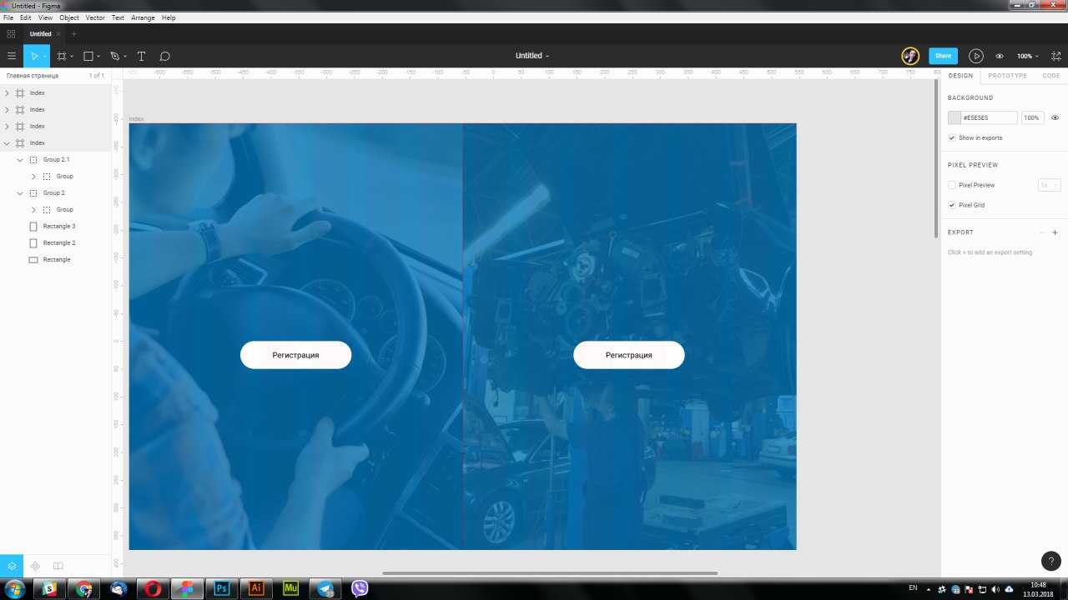Open the Layers panel icon at bottom left
The image size is (1068, 600).
pyautogui.click(x=12, y=566)
